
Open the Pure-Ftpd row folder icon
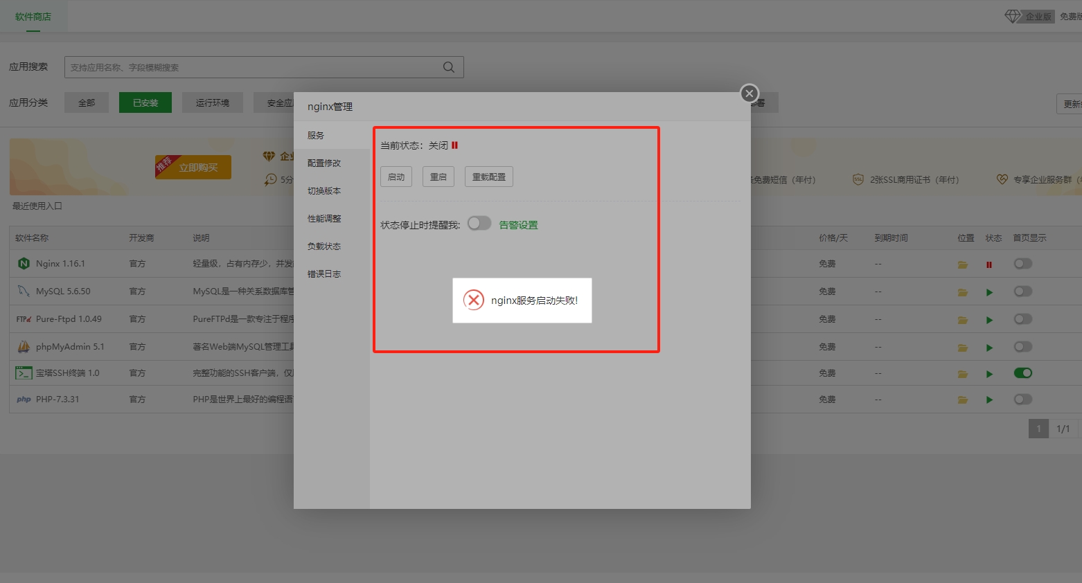pos(963,320)
